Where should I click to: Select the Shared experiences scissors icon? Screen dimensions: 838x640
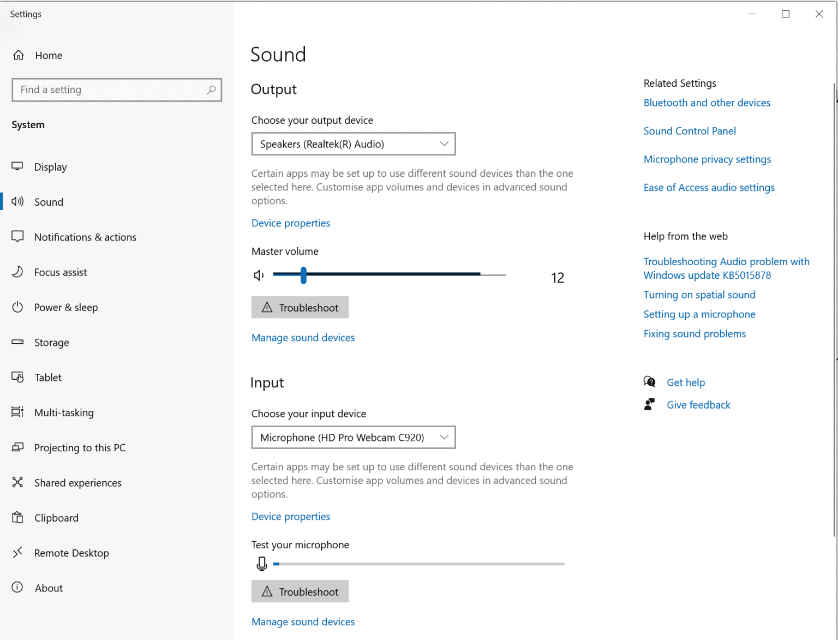tap(18, 482)
